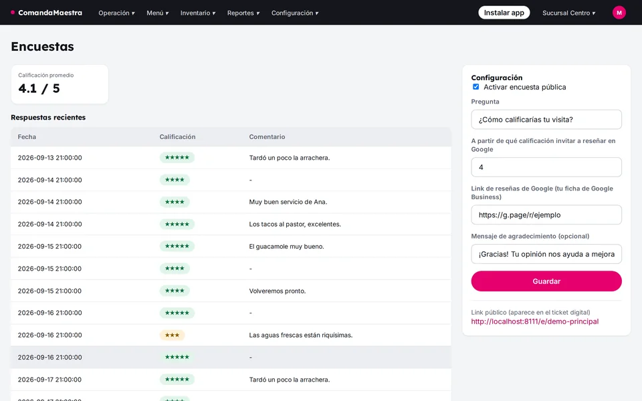
Task: Open the Inventario dropdown
Action: click(198, 13)
